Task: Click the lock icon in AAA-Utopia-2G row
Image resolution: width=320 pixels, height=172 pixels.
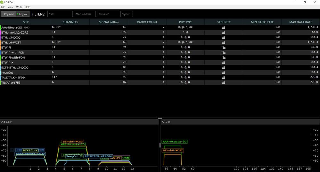Action: (x=224, y=27)
